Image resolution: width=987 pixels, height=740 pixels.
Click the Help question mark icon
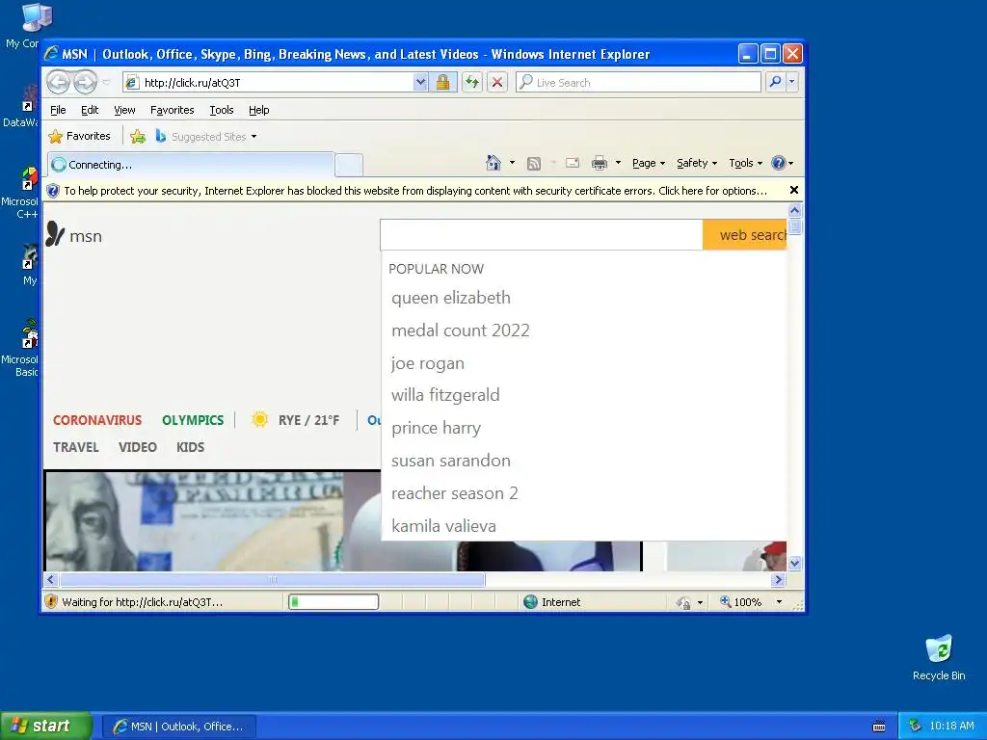click(x=779, y=163)
